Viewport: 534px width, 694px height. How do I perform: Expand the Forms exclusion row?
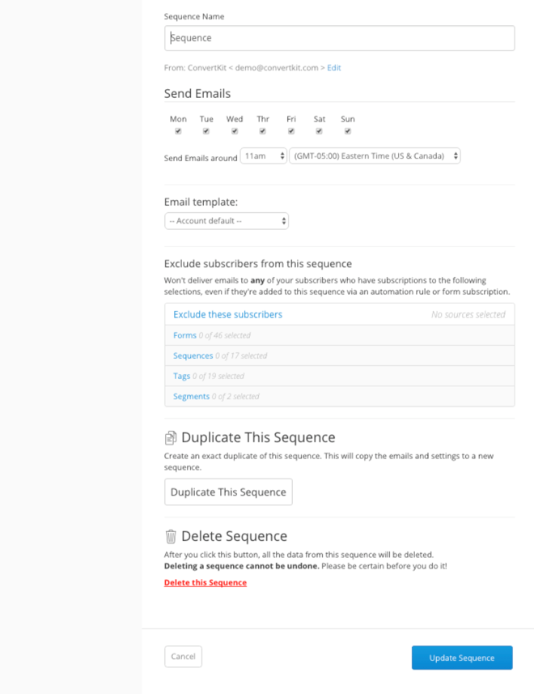click(x=184, y=335)
